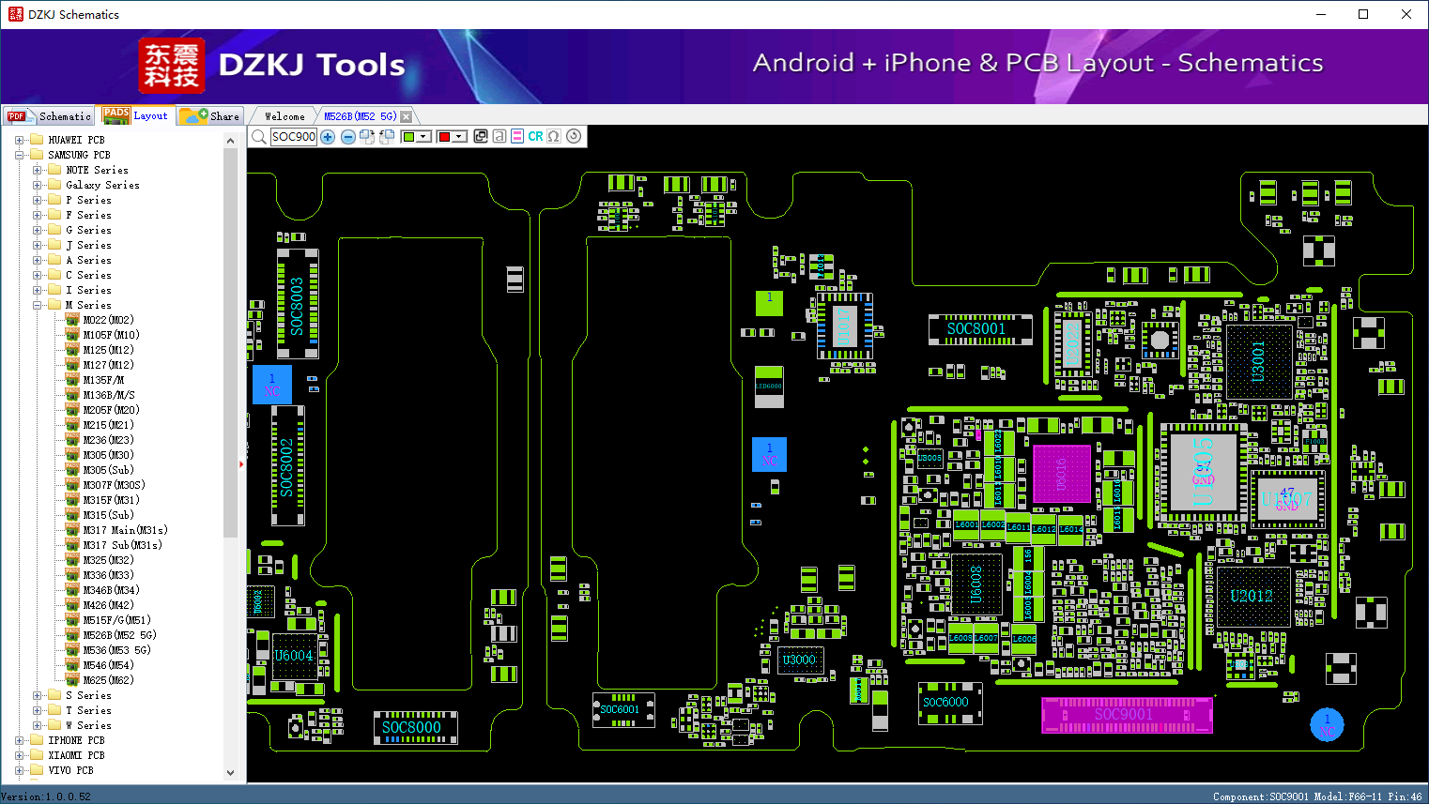The height and width of the screenshot is (804, 1429).
Task: Click the magnifier search icon in the toolbar
Action: pyautogui.click(x=258, y=137)
